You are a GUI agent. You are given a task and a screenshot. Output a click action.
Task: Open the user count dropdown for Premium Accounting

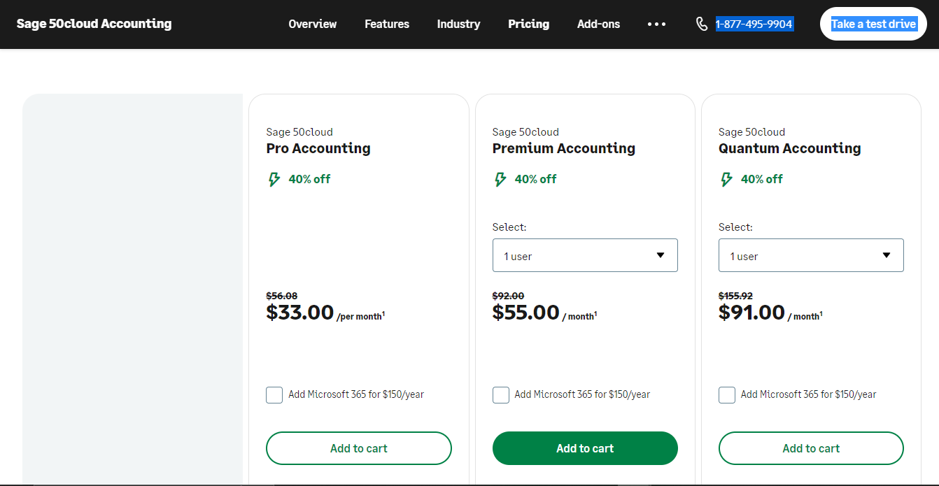[585, 255]
